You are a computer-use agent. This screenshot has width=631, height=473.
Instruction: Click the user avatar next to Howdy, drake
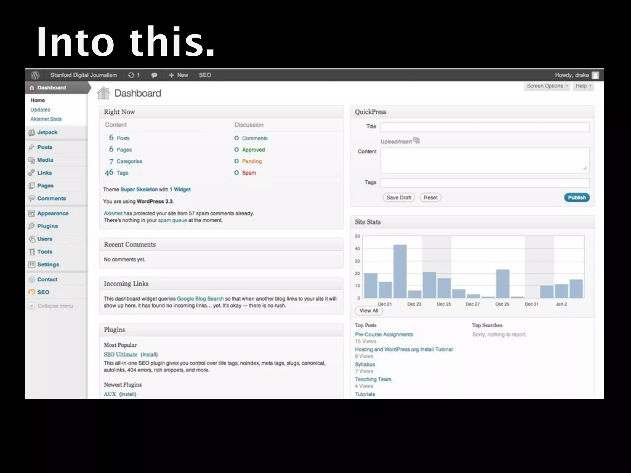[595, 75]
